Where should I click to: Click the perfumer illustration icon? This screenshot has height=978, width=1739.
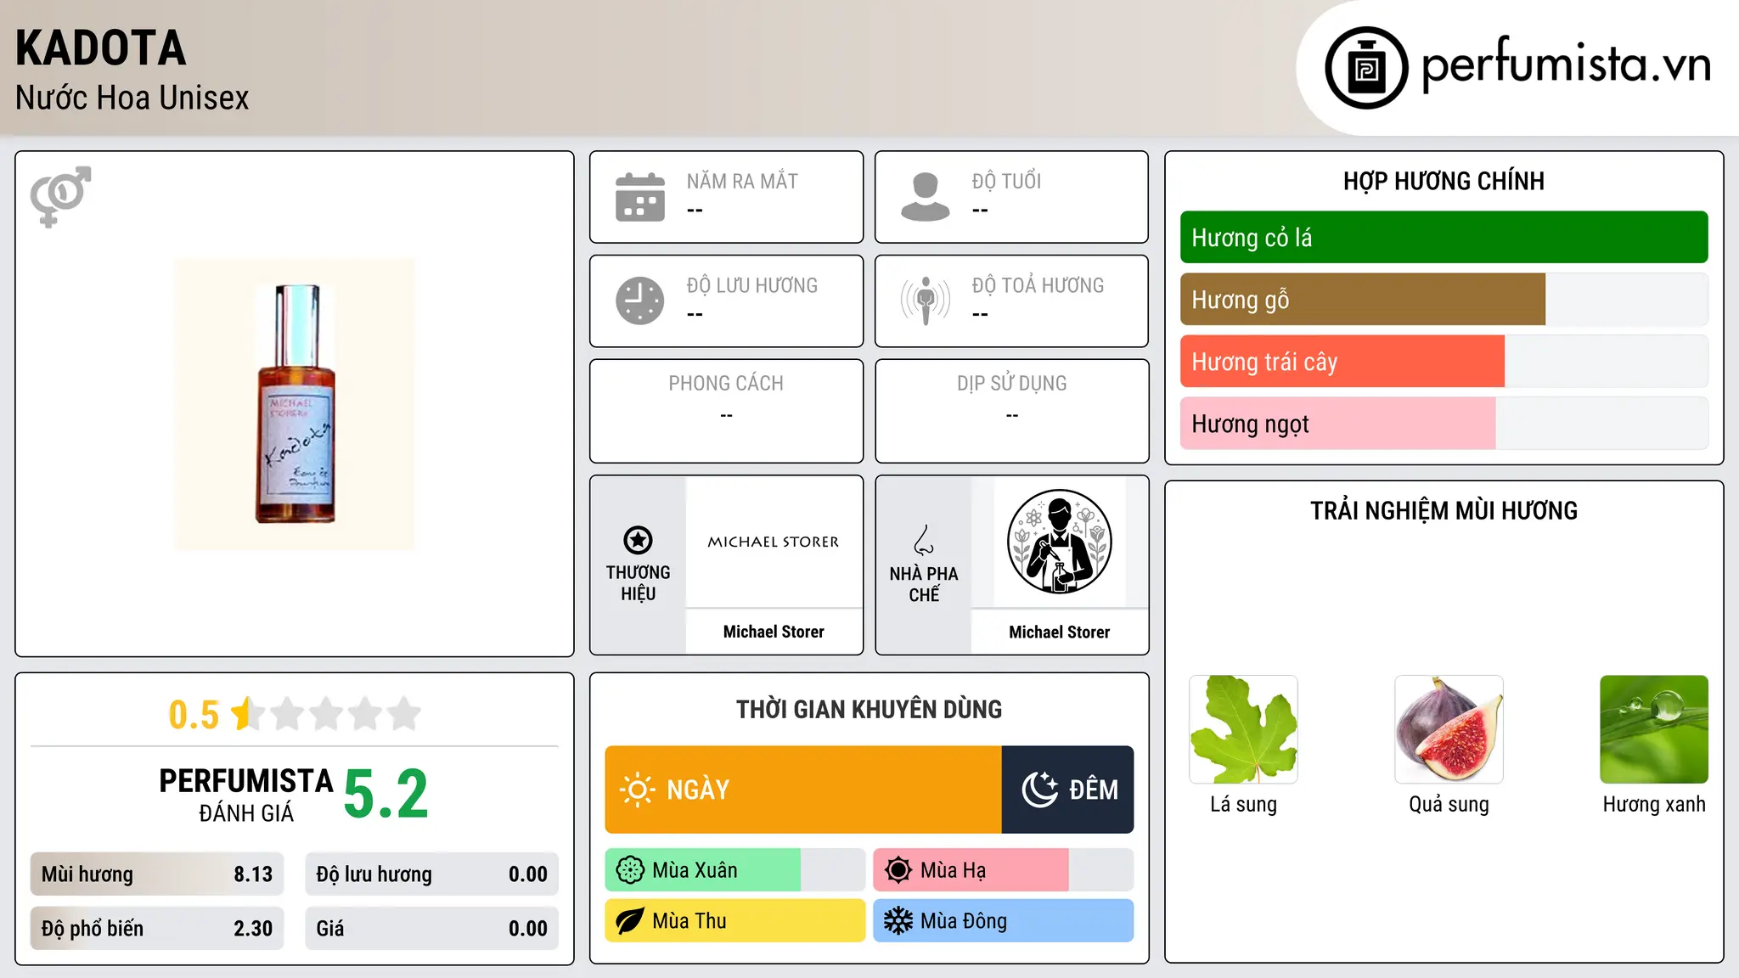(x=1059, y=542)
